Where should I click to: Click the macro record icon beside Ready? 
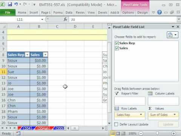(x=18, y=133)
